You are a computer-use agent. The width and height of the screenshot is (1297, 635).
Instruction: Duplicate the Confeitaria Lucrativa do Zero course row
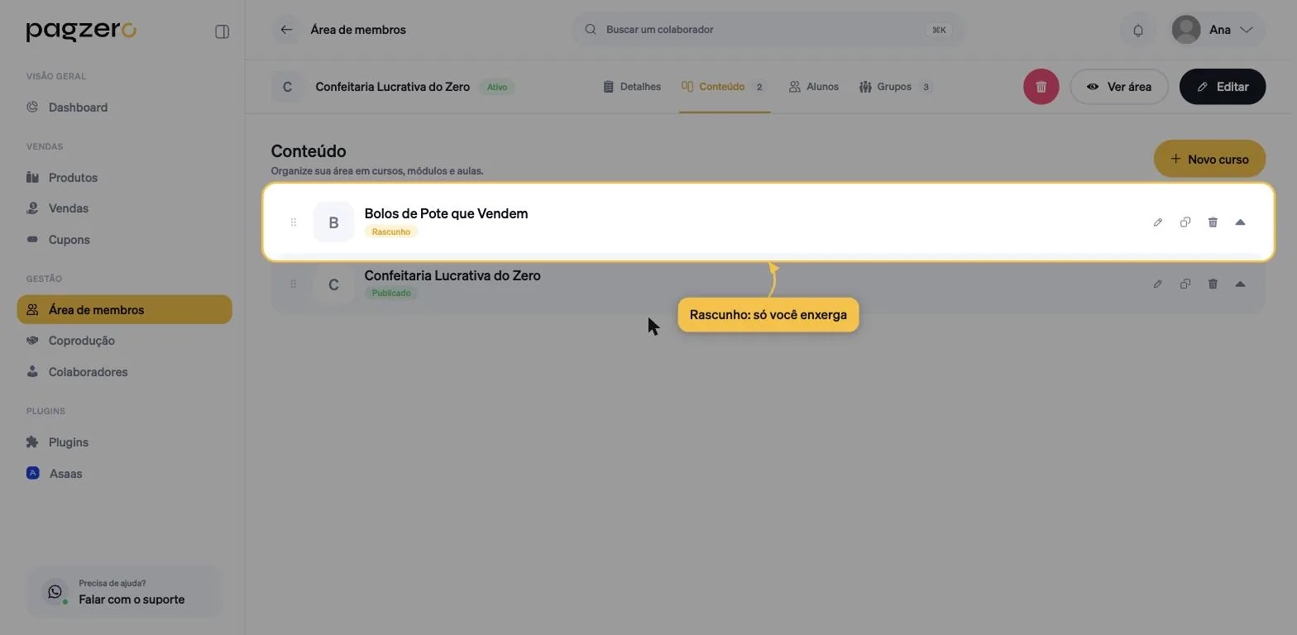(1185, 284)
